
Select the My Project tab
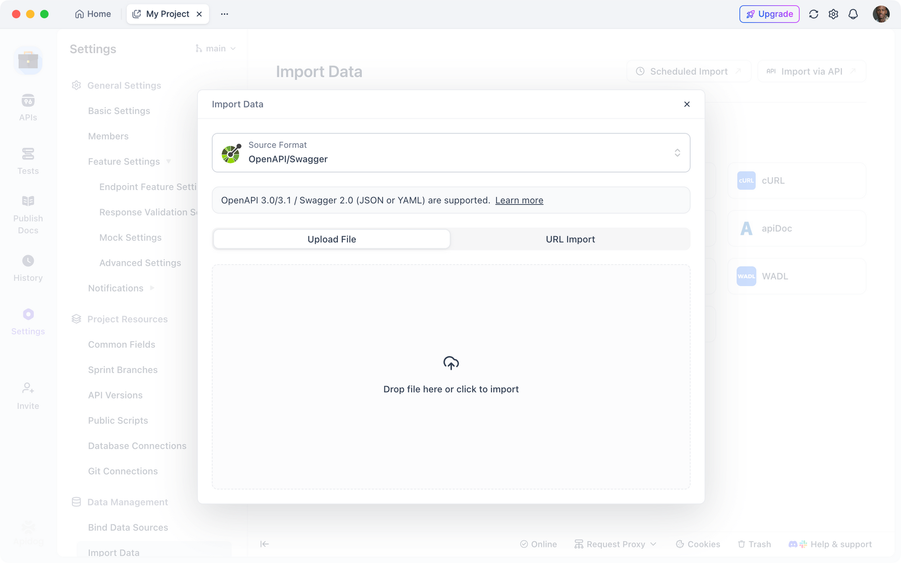pos(167,14)
